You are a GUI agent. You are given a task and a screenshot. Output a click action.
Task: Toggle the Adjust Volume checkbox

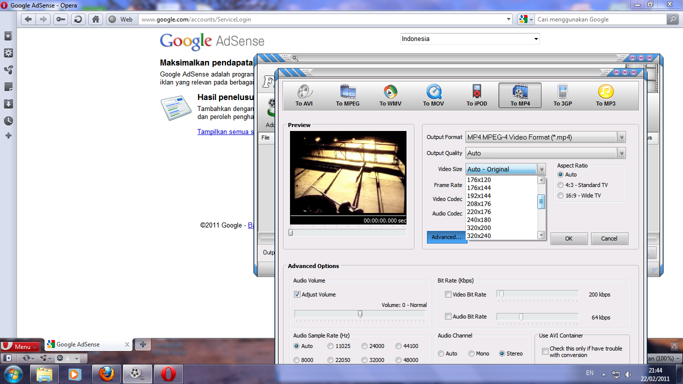(x=297, y=294)
